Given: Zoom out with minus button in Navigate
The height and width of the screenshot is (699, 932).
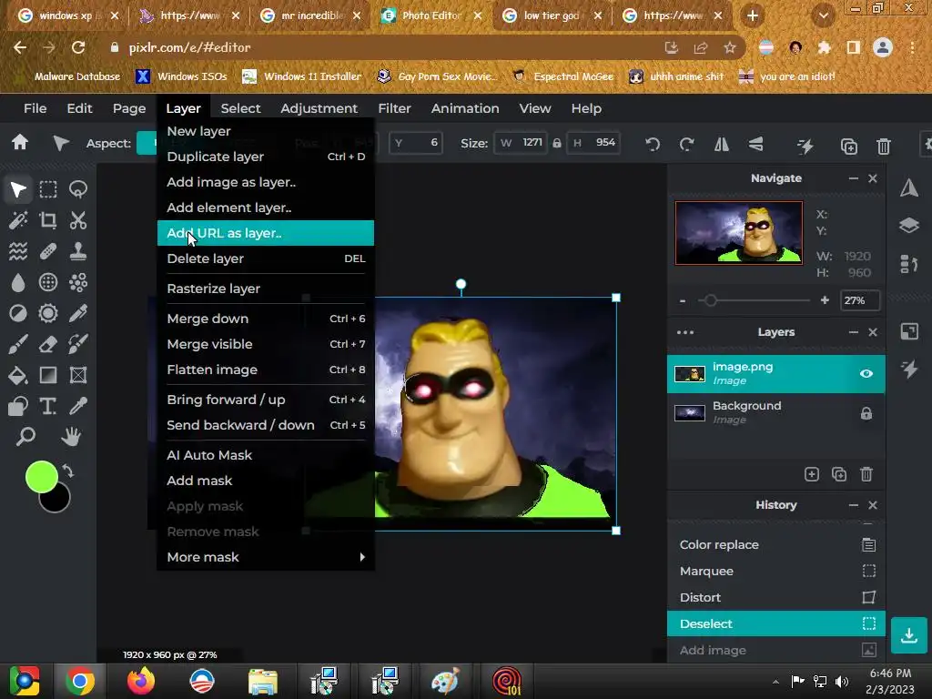Looking at the screenshot, I should point(683,300).
